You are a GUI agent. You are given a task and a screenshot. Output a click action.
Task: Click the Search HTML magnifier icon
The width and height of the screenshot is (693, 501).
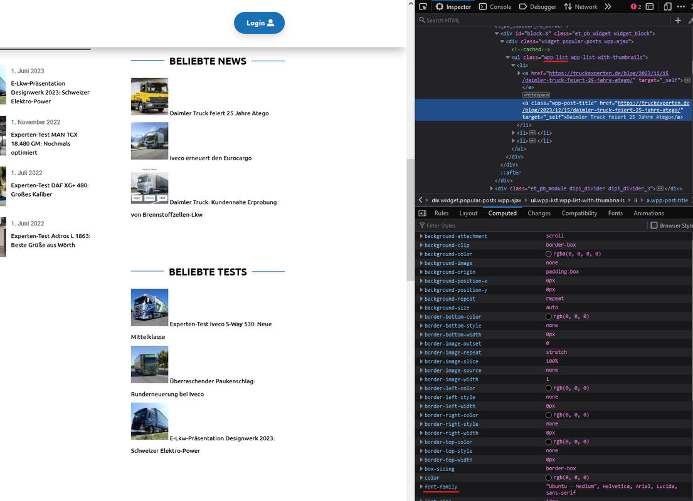422,20
